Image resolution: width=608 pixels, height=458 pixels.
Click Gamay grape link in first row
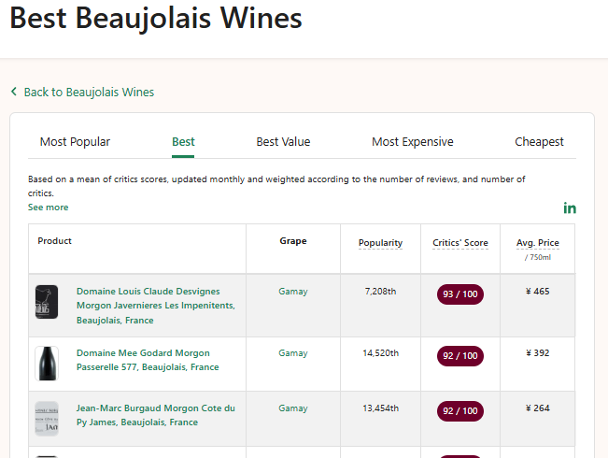tap(292, 292)
